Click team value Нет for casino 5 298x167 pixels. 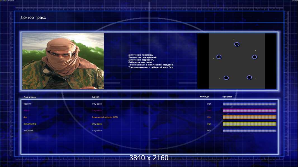coord(209,104)
